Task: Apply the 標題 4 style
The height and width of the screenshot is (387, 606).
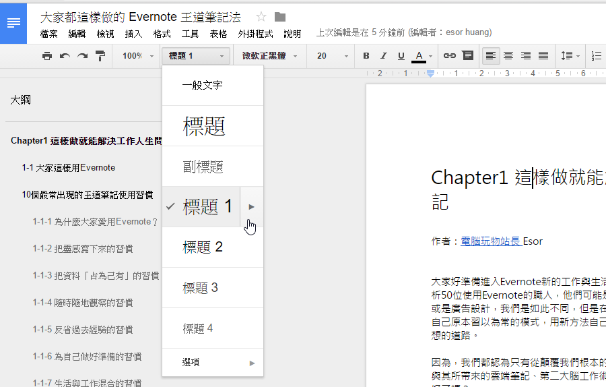Action: [x=213, y=328]
